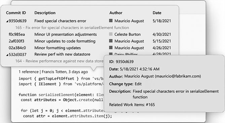
Task: Sort commits by Author column header
Action: [116, 13]
